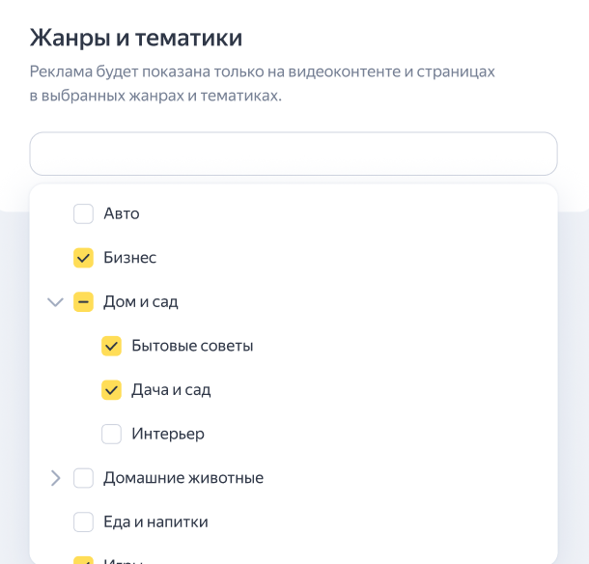Toggle the partially selected Дом и сад checkbox
Viewport: 589px width, 564px height.
point(84,302)
